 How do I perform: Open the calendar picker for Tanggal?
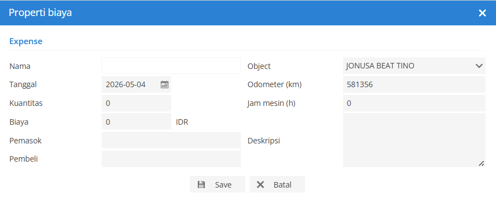(x=165, y=84)
